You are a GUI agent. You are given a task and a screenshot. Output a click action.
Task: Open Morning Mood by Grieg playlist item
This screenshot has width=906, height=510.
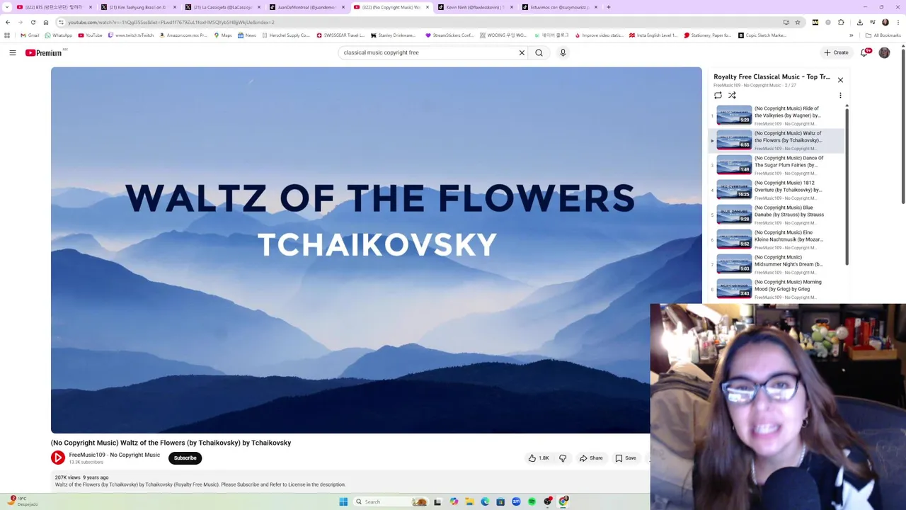776,289
